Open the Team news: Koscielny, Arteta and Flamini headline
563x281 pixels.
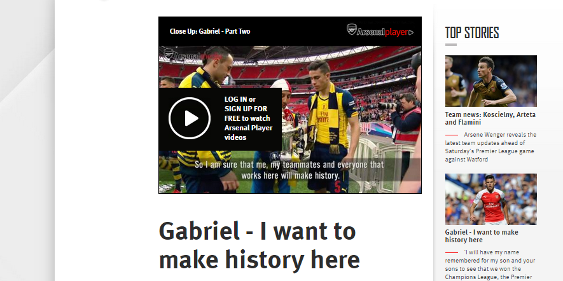(490, 118)
